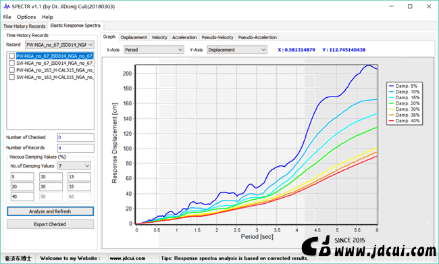Click the Damp. 30% legend entry

point(405,109)
